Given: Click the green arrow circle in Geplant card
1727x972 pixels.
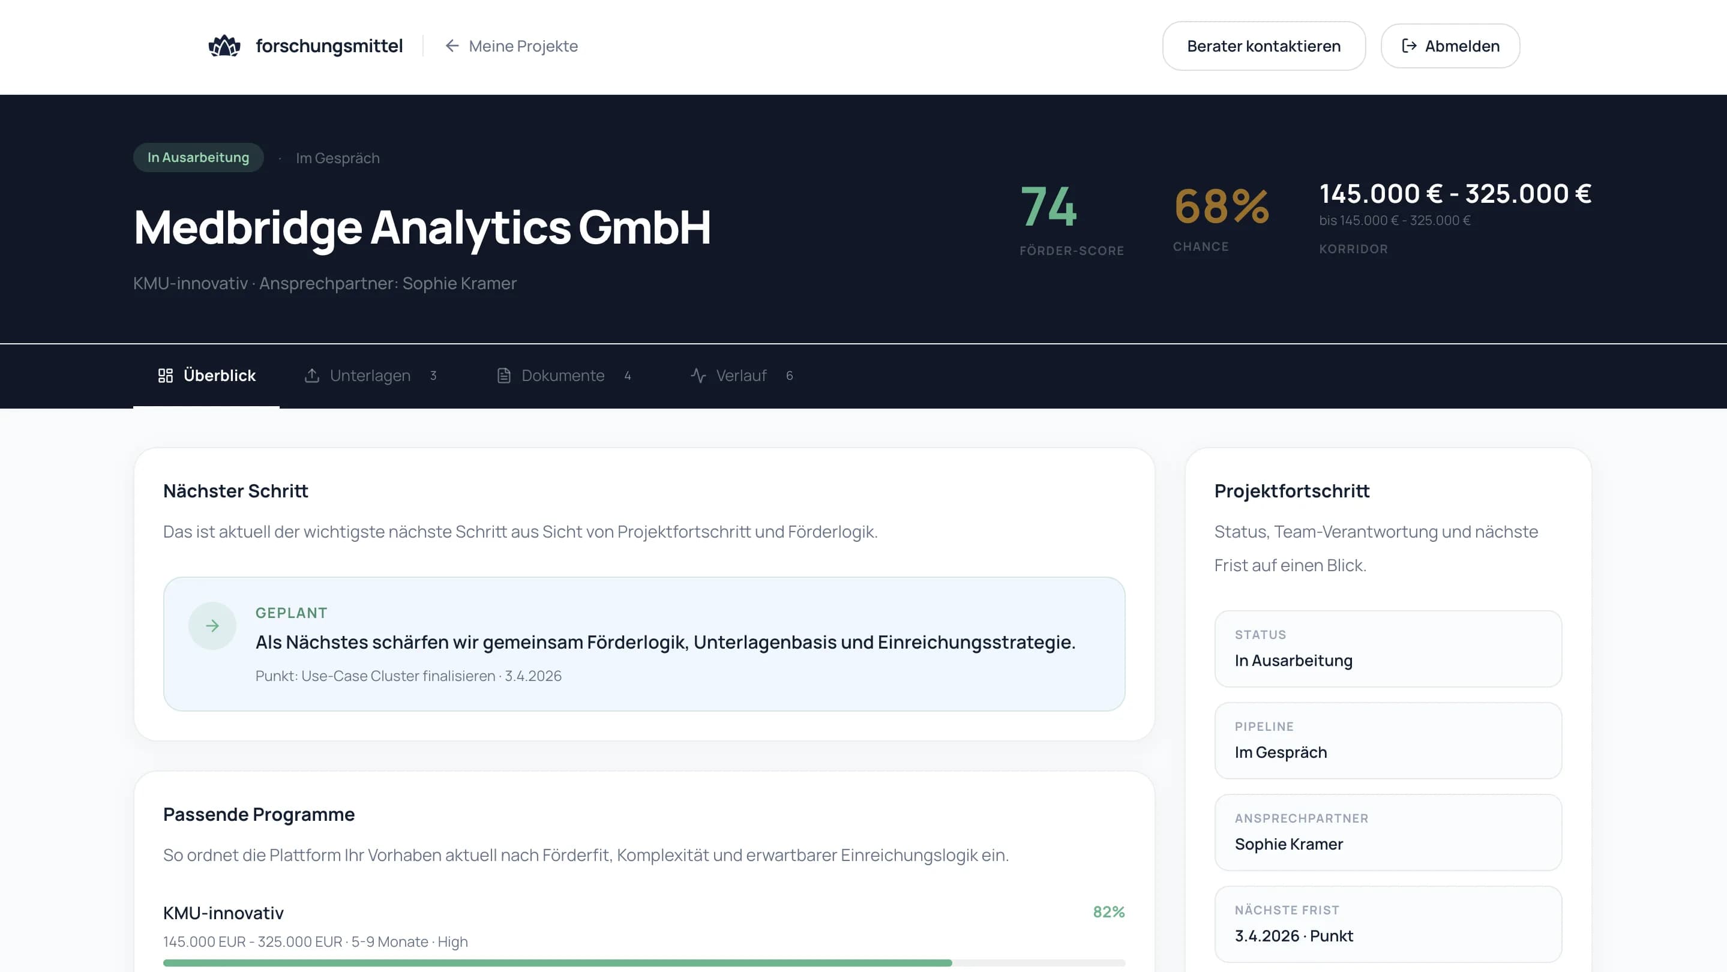Looking at the screenshot, I should point(212,625).
